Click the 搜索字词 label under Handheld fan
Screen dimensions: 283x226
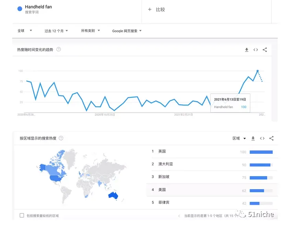(32, 12)
